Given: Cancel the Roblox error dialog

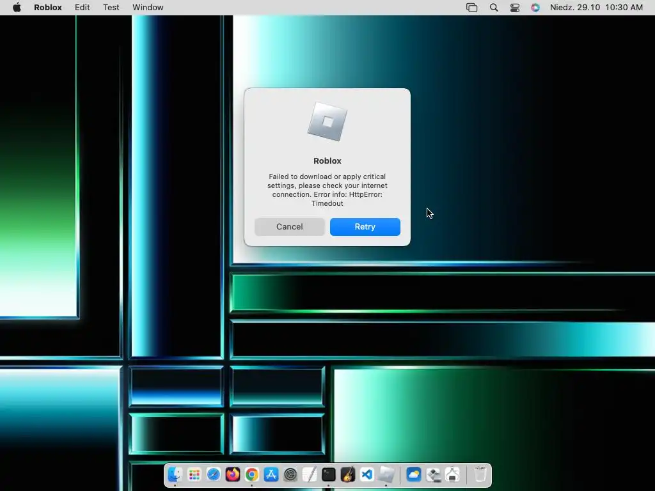Looking at the screenshot, I should (x=290, y=227).
